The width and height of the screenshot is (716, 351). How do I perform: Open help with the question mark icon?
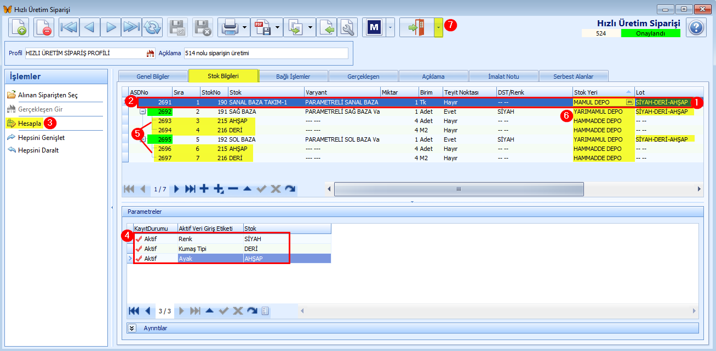tap(696, 27)
